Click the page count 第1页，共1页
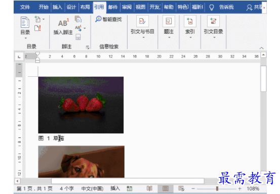280x194 pixels. 34,188
